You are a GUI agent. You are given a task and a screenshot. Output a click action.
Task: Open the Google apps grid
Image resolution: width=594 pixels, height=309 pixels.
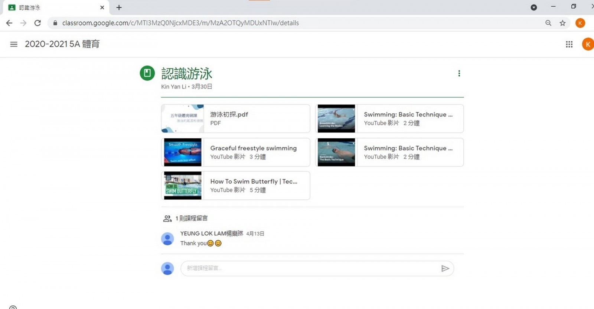coord(569,44)
